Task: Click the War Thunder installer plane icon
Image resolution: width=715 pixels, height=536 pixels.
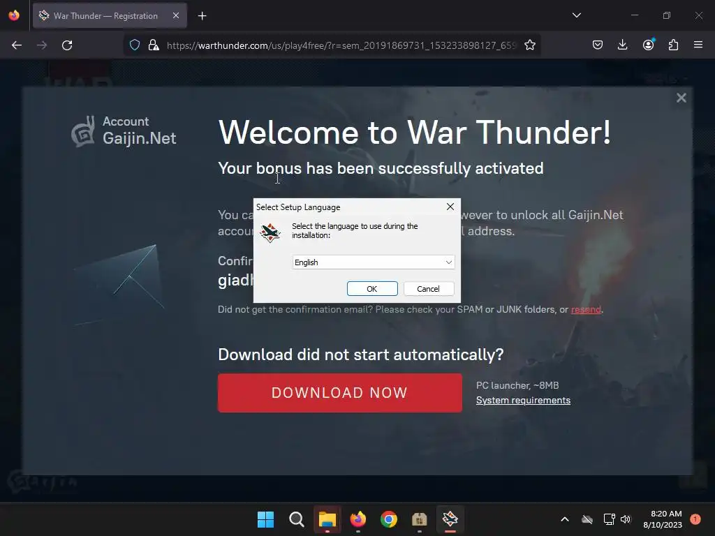Action: pyautogui.click(x=270, y=232)
